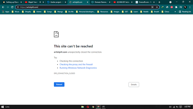Screen dimensions: 193x109
Task: Click the blue Reload button
Action: pyautogui.click(x=59, y=84)
